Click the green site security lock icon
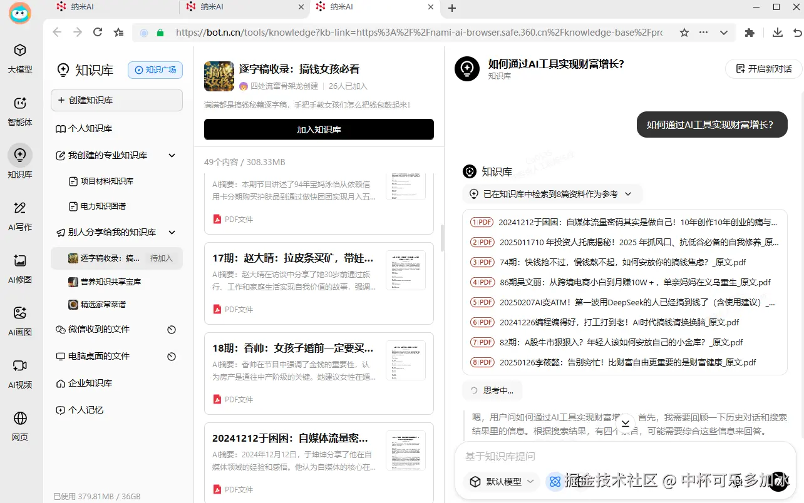Viewport: 804px width, 503px height. (160, 33)
